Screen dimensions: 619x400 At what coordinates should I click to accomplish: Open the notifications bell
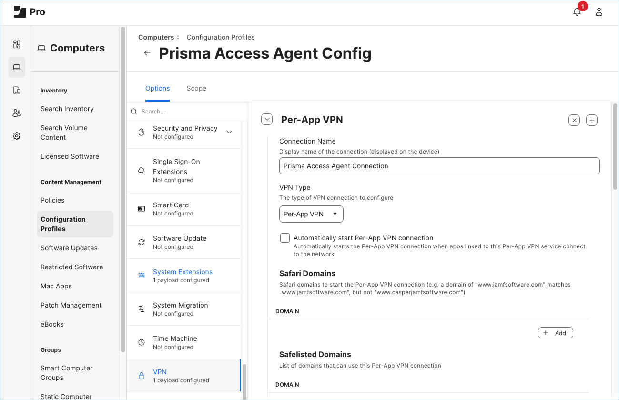pyautogui.click(x=577, y=11)
